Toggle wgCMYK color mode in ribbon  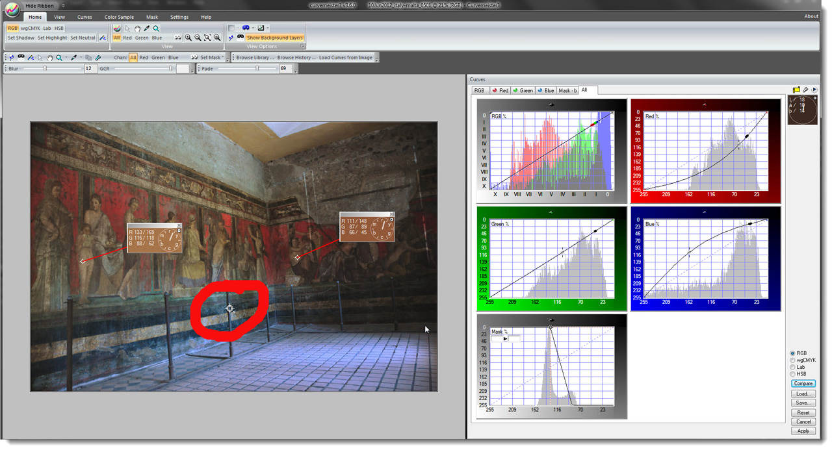31,29
